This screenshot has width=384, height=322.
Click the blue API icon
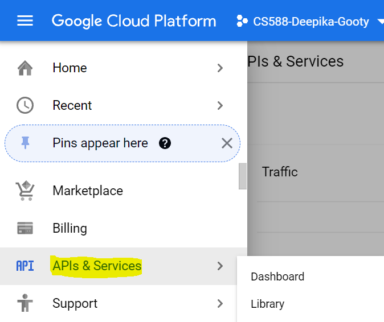(x=25, y=266)
